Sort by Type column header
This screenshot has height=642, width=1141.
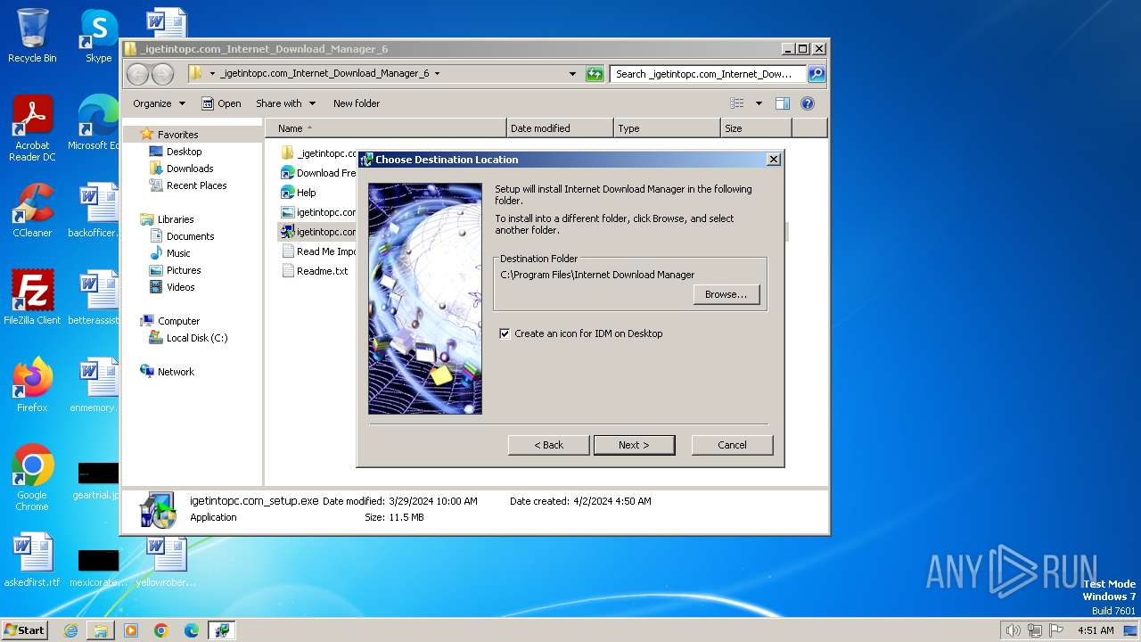coord(667,128)
